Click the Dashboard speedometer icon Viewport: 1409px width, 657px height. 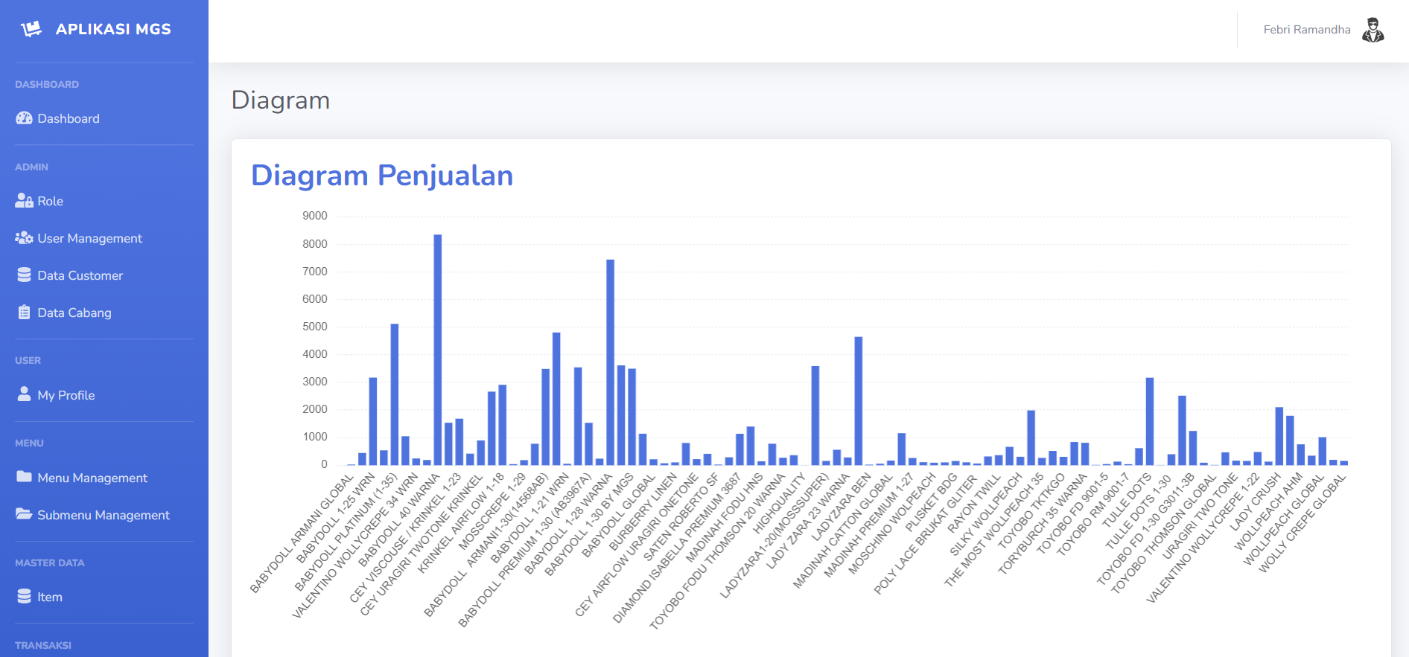pos(24,118)
